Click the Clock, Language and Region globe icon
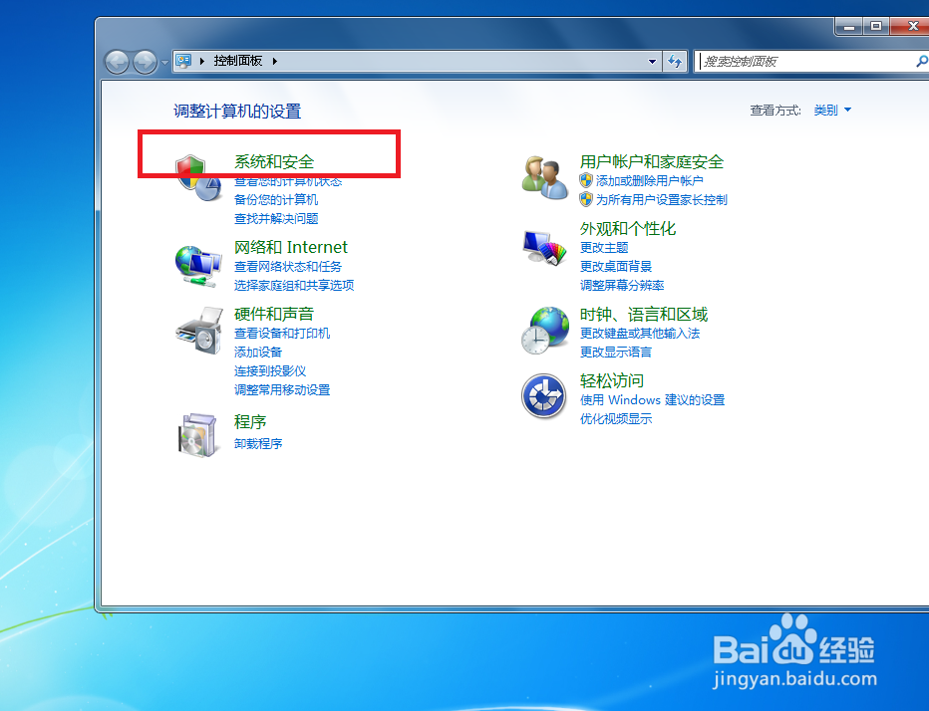This screenshot has width=929, height=711. 545,331
